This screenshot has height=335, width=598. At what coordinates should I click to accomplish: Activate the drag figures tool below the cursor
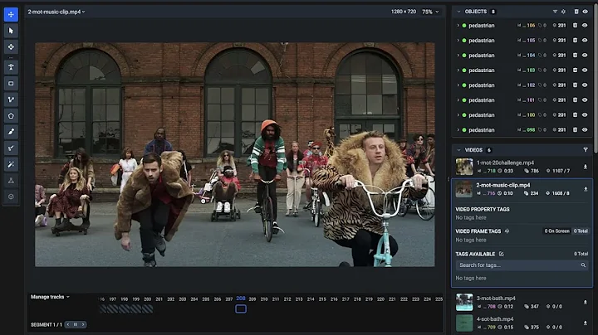pos(11,46)
